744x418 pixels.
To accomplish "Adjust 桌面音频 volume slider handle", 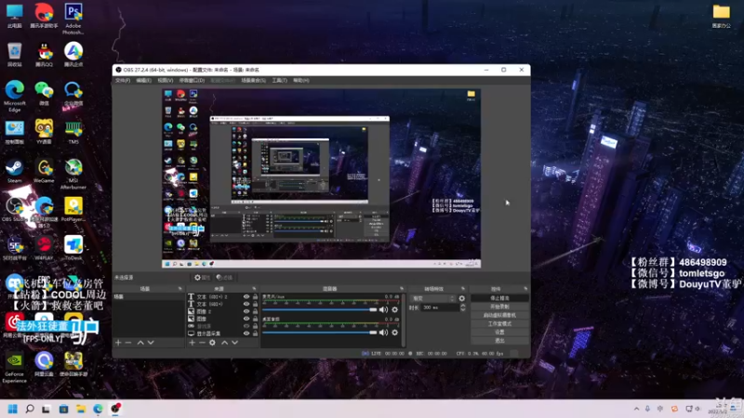I will 373,333.
